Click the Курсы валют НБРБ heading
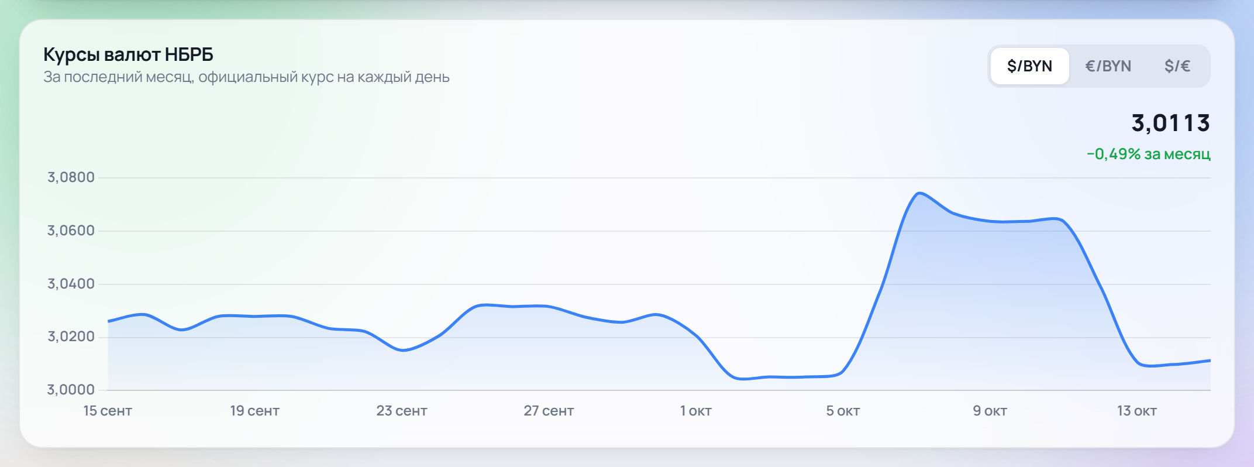Screen dimensions: 1254x467 (x=128, y=54)
